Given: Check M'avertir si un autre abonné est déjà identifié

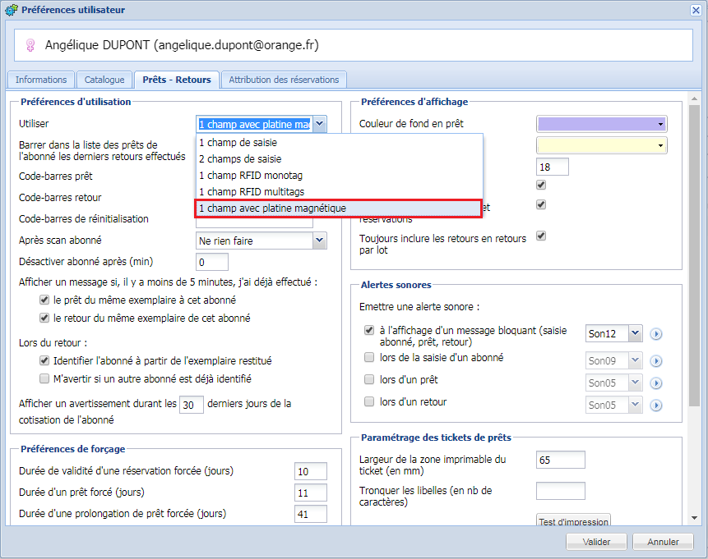Looking at the screenshot, I should pos(44,379).
